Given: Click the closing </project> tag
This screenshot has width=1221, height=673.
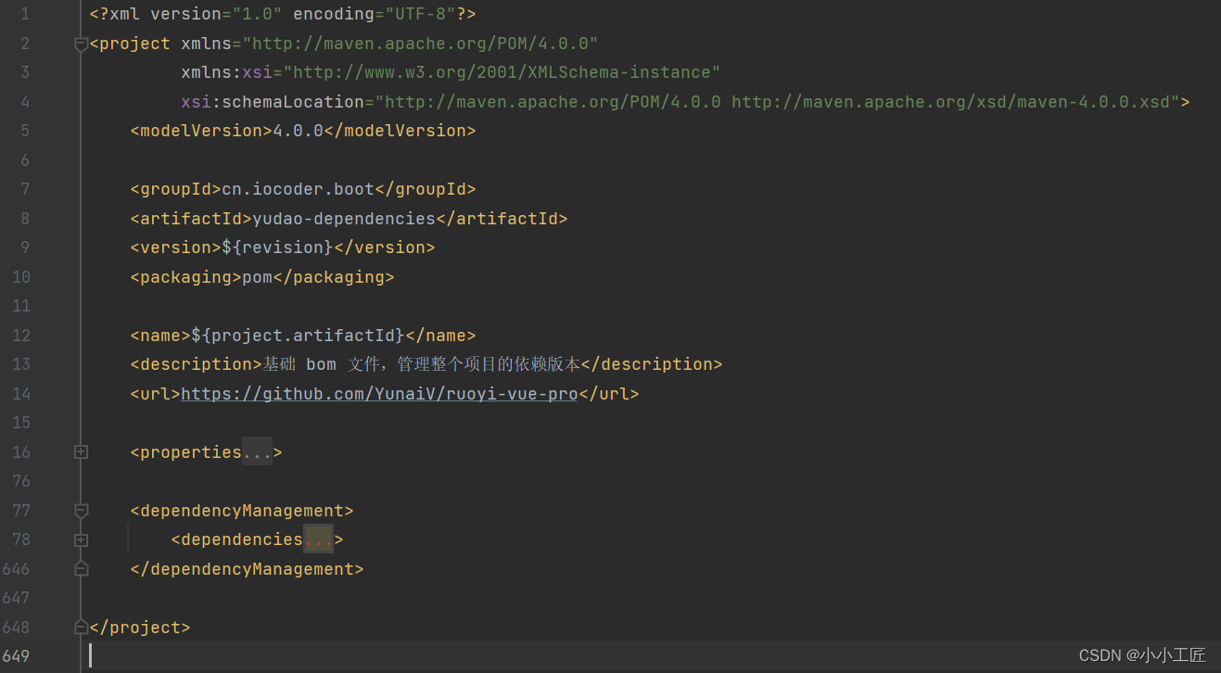Looking at the screenshot, I should click(x=140, y=628).
